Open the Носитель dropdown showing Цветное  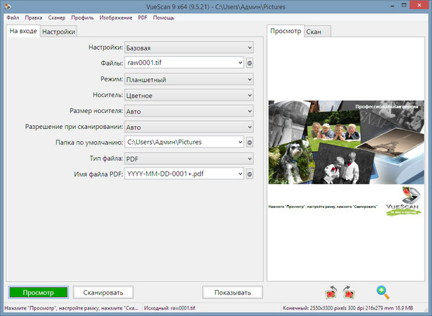pyautogui.click(x=189, y=95)
